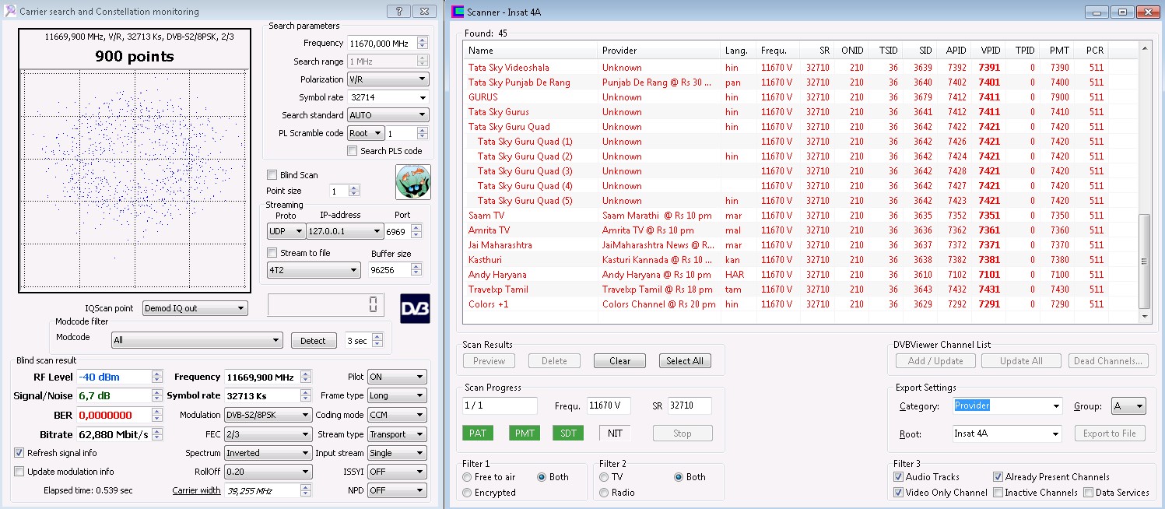Select the Travelxp Tamil channel row
Screen dimensions: 1165x509
click(800, 290)
